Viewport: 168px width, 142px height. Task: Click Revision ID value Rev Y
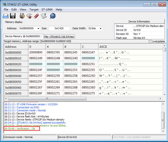point(137,34)
